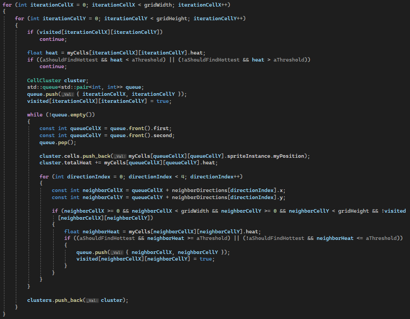Click 'continue;' below the visited check
This screenshot has width=410, height=319.
coord(53,39)
